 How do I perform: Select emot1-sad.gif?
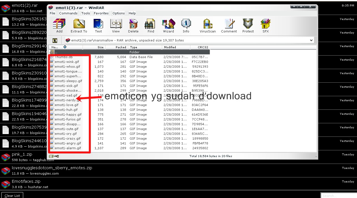[66, 95]
